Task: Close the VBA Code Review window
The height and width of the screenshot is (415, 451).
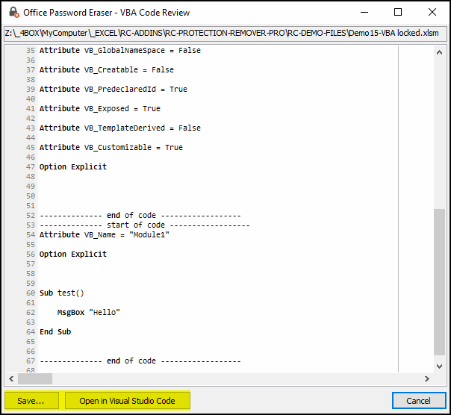Action: click(x=432, y=13)
